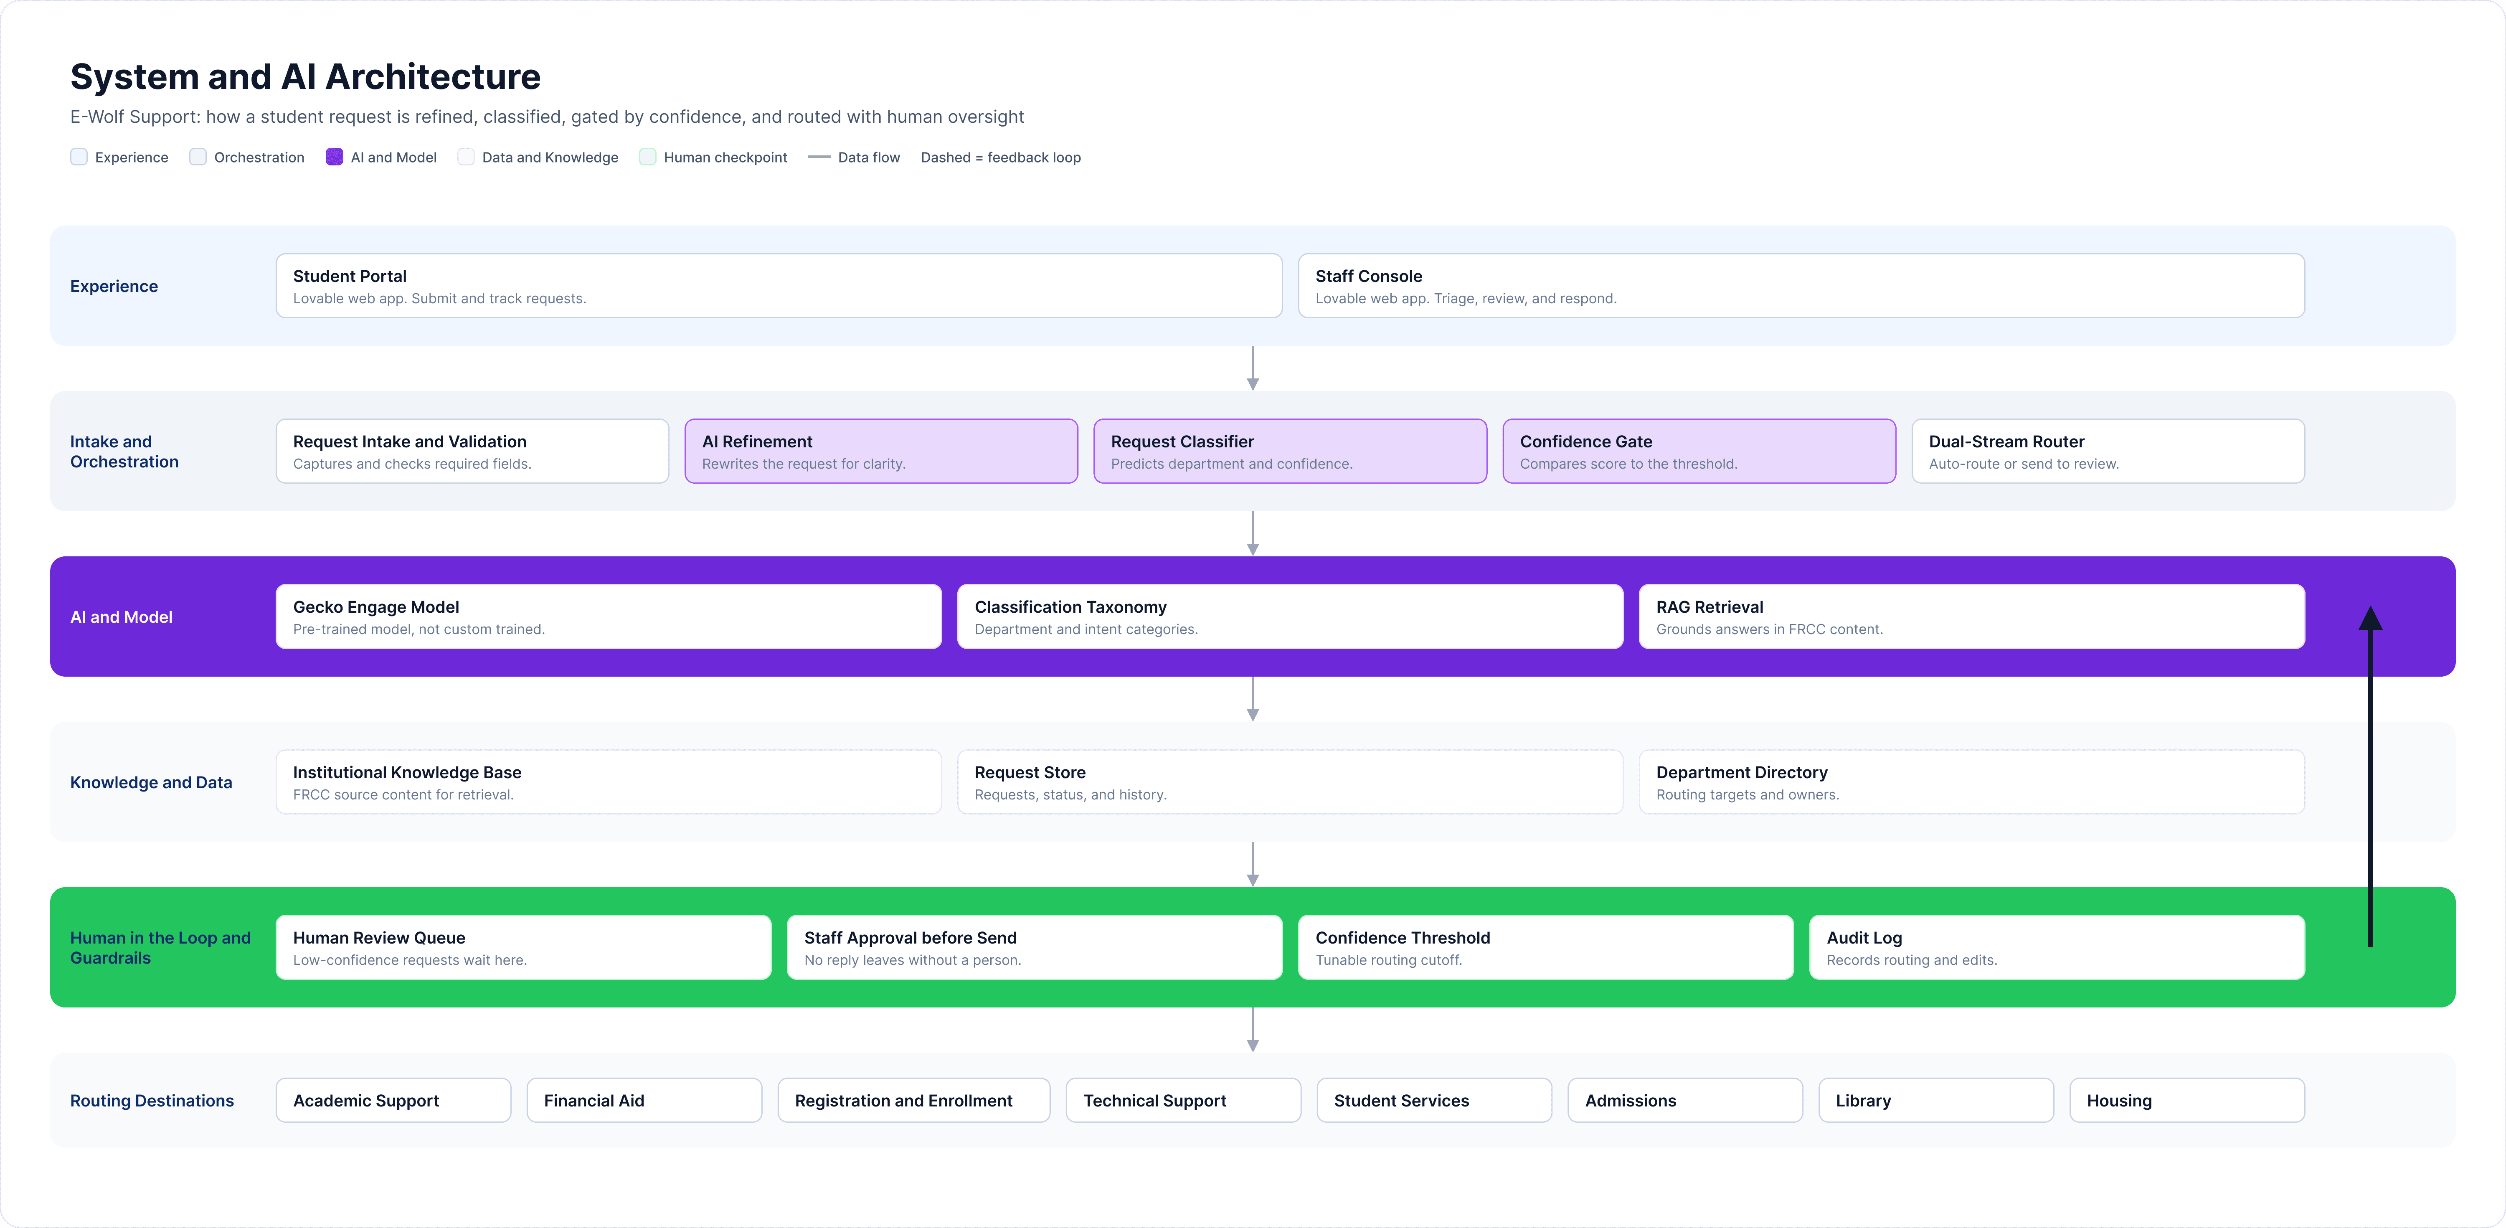Screen dimensions: 2506x1228
Task: Click the "Human in the Loop and Guardrails" label
Action: point(160,948)
